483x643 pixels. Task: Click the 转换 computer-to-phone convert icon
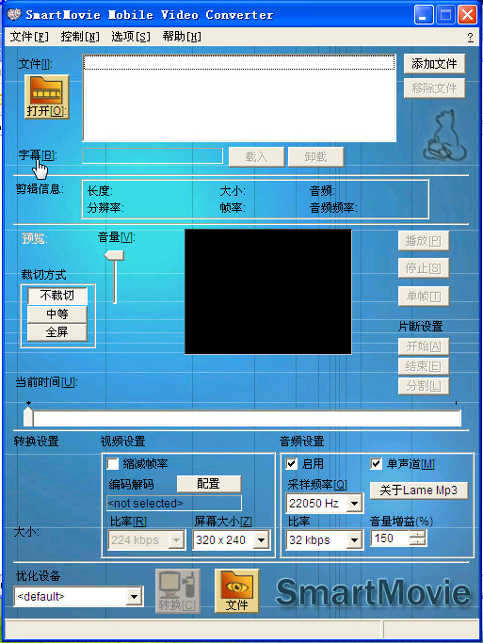[x=178, y=590]
